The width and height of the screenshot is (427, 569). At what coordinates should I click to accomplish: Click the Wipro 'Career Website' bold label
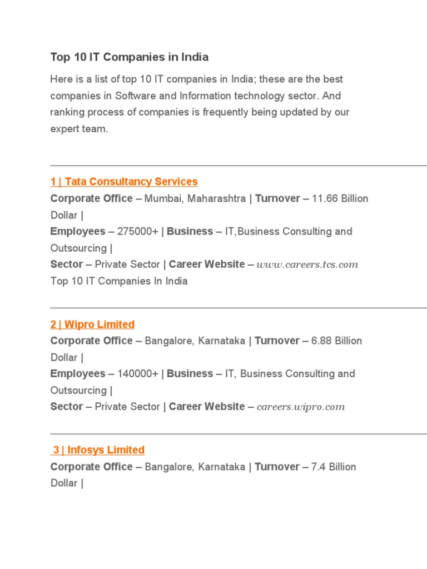click(x=207, y=407)
